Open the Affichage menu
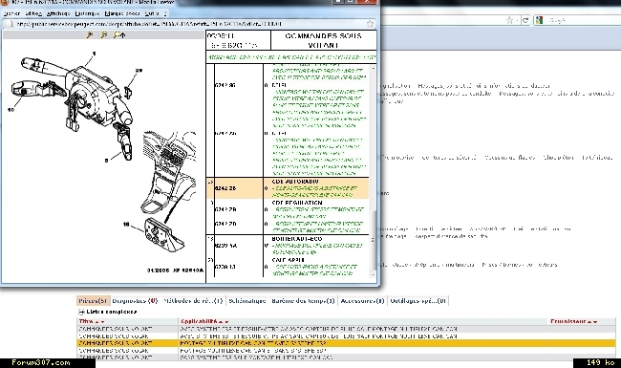This screenshot has height=368, width=621. (58, 13)
